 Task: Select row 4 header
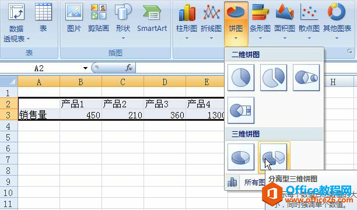point(9,126)
